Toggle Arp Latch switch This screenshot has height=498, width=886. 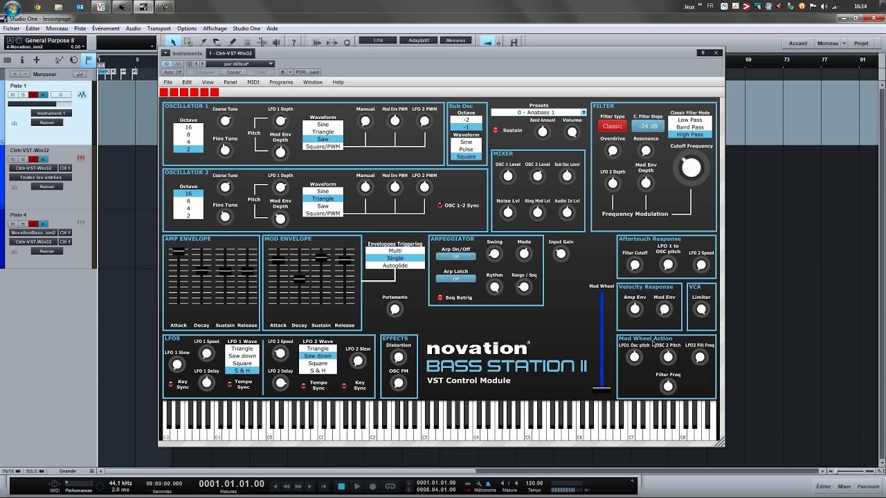[455, 279]
